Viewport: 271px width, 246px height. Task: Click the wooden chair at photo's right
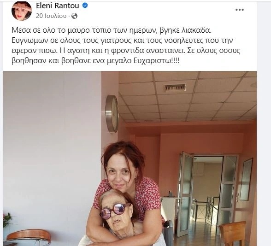(232, 234)
